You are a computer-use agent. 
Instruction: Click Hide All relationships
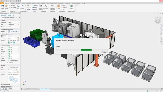tap(28, 9)
